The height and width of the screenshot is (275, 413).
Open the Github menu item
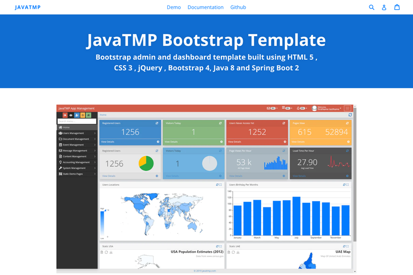coord(238,7)
